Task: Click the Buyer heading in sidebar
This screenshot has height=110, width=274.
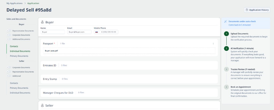Action: coord(21,24)
